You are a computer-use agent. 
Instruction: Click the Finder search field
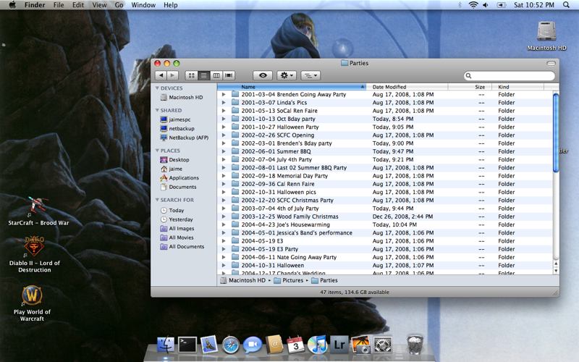tap(510, 76)
